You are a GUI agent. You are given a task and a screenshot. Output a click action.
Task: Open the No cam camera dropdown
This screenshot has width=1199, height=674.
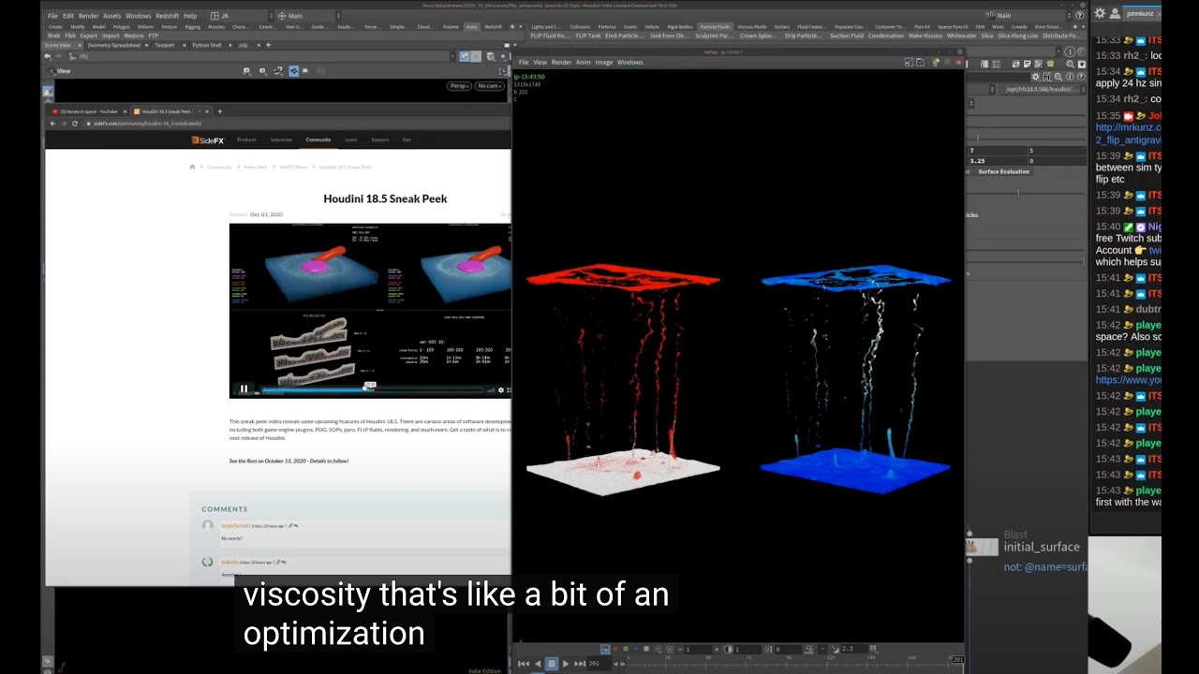click(489, 86)
